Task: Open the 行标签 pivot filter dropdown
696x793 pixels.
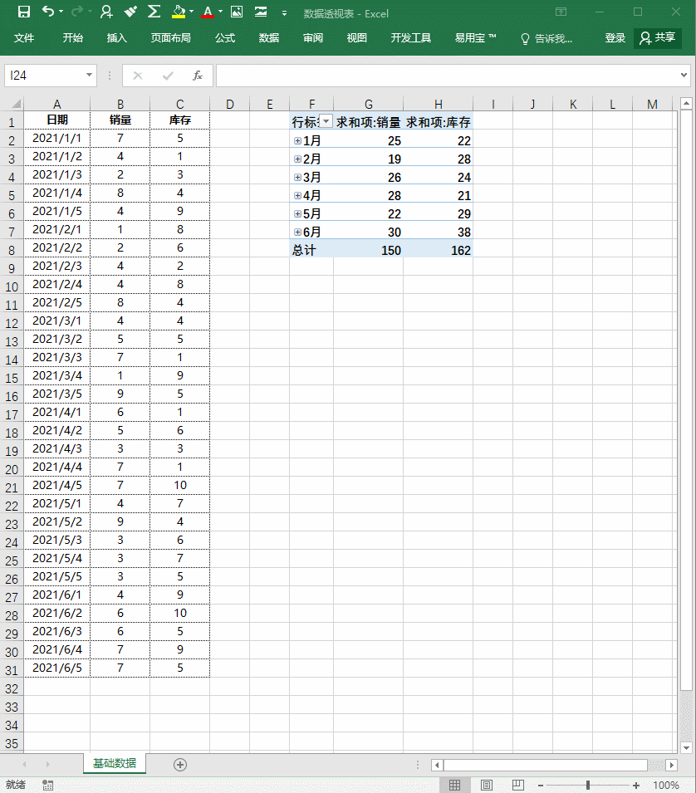Action: (x=326, y=121)
